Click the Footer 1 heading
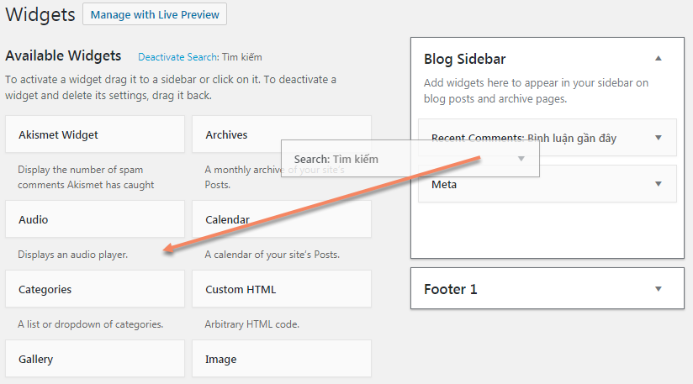 (451, 289)
